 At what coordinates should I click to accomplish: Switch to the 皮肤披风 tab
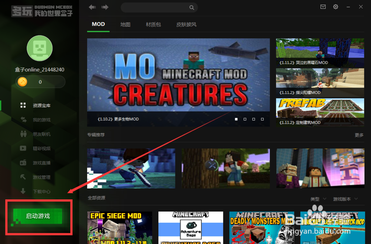coord(186,25)
